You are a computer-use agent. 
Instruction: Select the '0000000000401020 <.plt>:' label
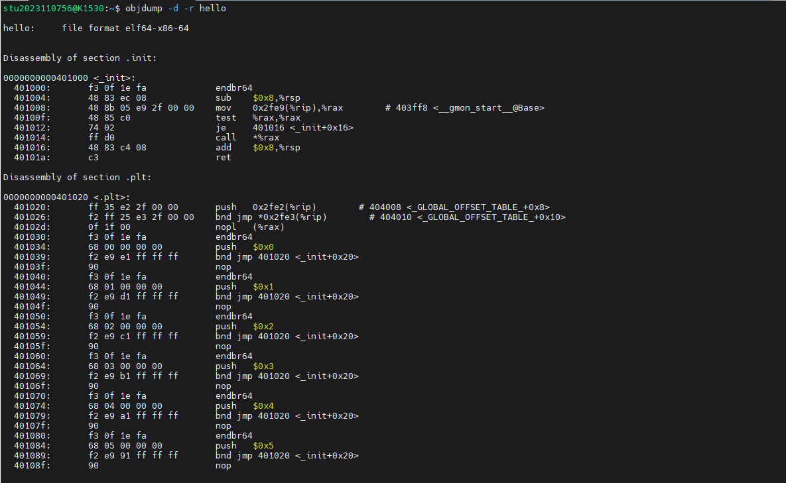(67, 197)
